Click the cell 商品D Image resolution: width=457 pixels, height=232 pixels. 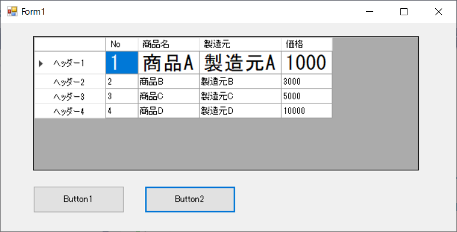click(x=169, y=111)
